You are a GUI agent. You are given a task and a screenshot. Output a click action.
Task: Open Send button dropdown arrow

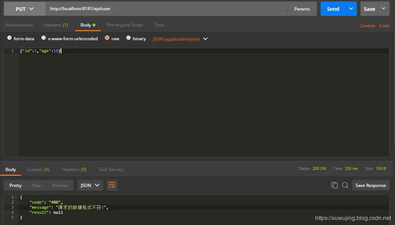(x=351, y=9)
